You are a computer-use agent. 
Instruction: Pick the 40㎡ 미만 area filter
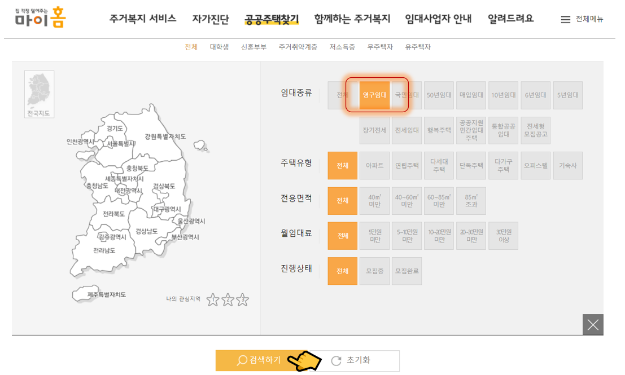click(x=374, y=201)
